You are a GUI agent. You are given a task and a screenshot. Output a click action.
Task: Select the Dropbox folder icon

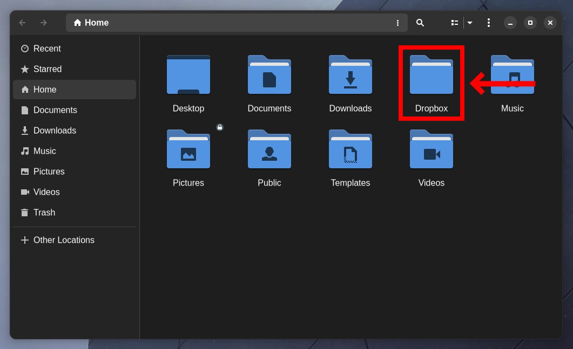pos(431,74)
